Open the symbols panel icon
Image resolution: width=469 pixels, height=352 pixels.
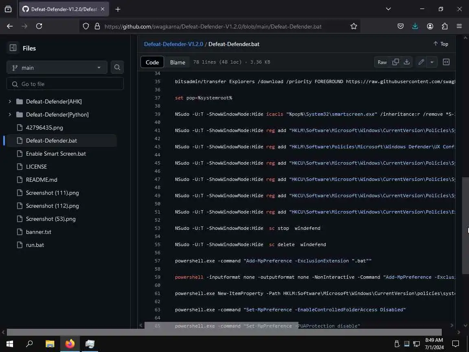[446, 62]
